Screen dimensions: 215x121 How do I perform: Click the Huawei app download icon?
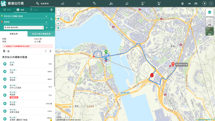[x=196, y=3]
